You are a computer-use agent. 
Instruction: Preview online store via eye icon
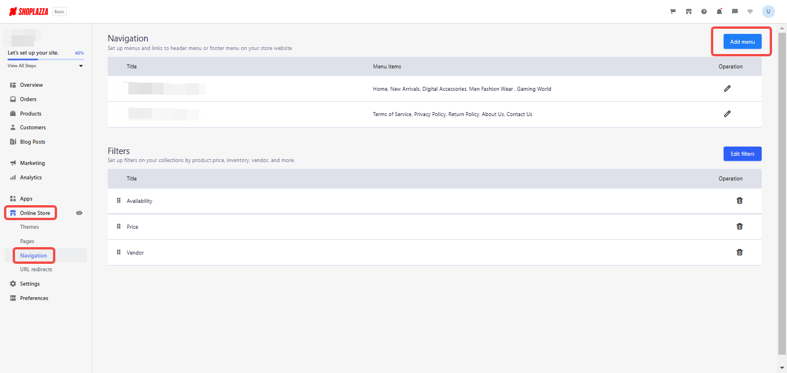tap(80, 213)
